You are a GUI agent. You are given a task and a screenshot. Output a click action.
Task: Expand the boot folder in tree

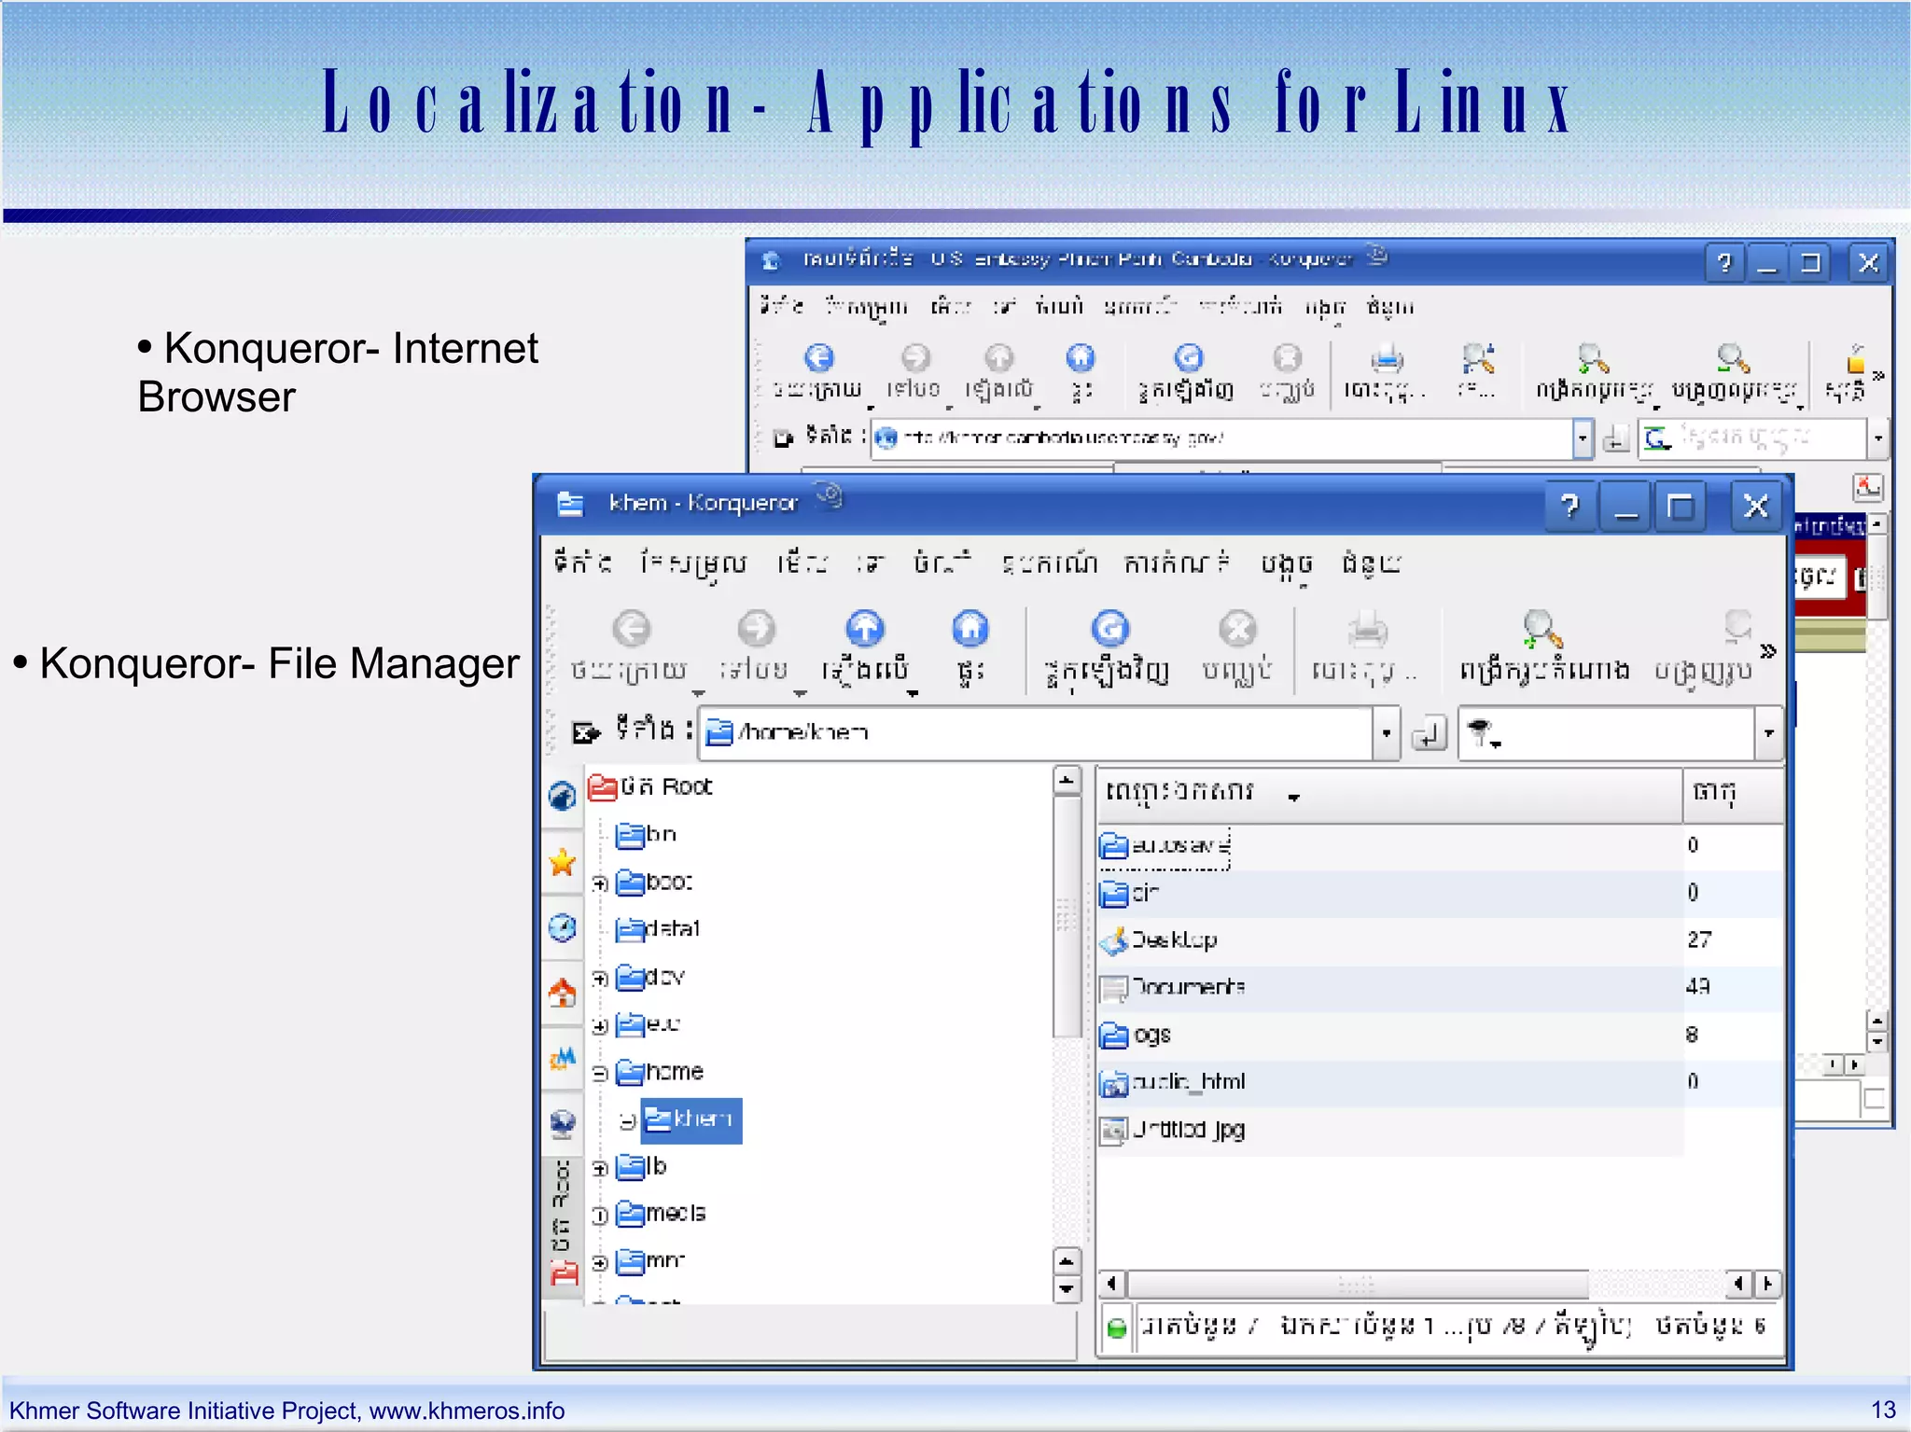coord(600,883)
